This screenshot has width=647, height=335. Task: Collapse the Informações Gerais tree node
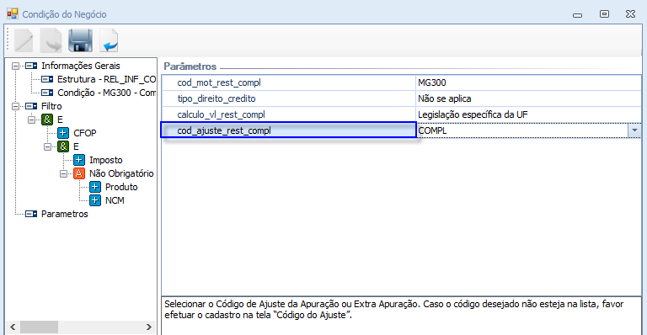point(15,66)
